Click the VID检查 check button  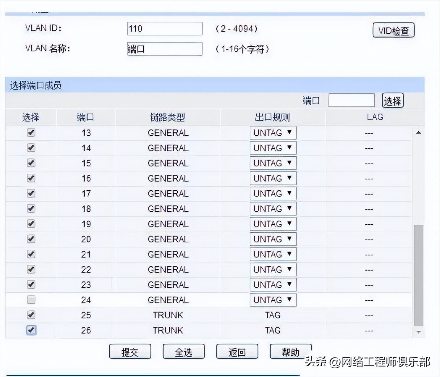click(393, 30)
